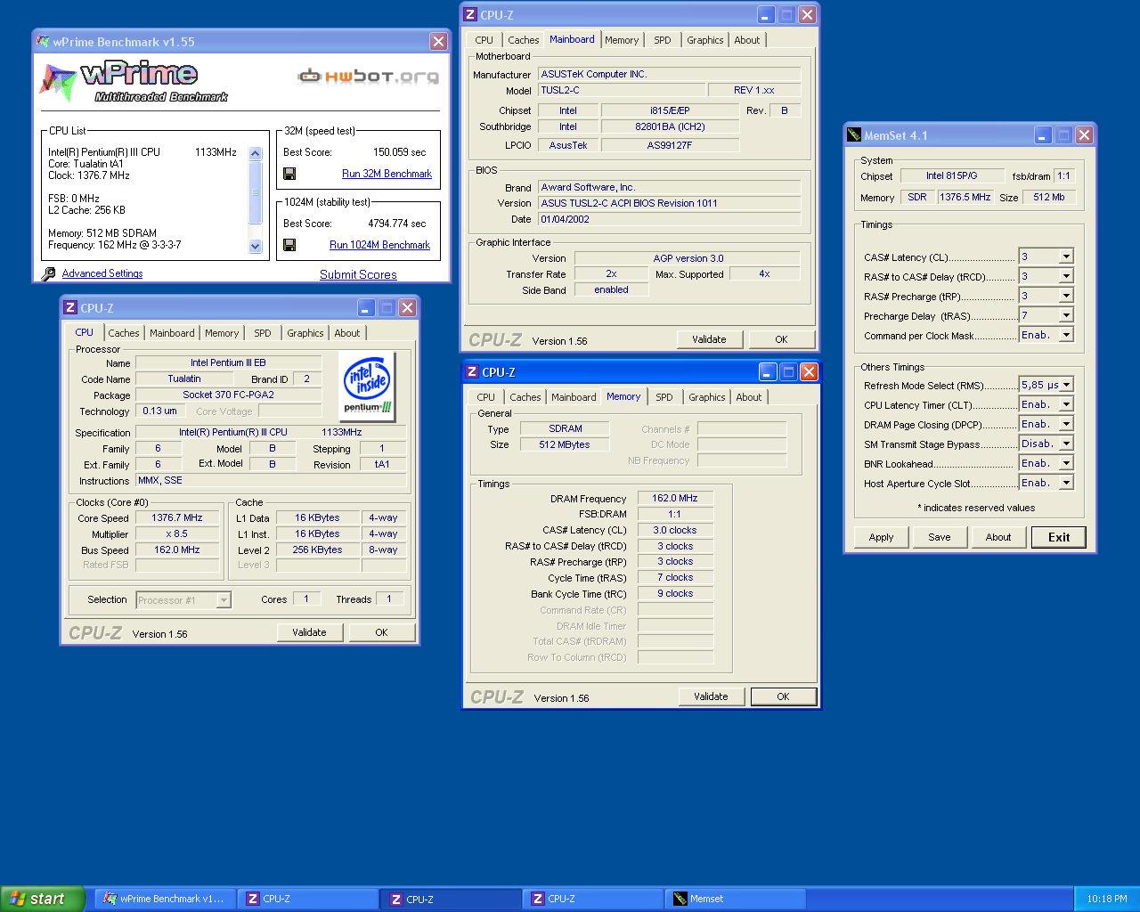
Task: Click the CPU-Z icon in the CPU window title bar
Action: click(70, 308)
